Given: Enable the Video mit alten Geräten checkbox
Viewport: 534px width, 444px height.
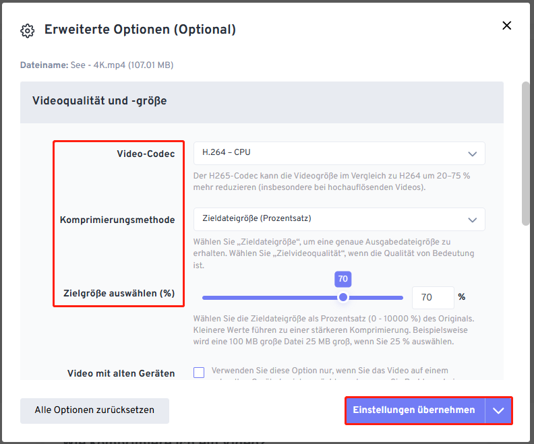Looking at the screenshot, I should 199,372.
